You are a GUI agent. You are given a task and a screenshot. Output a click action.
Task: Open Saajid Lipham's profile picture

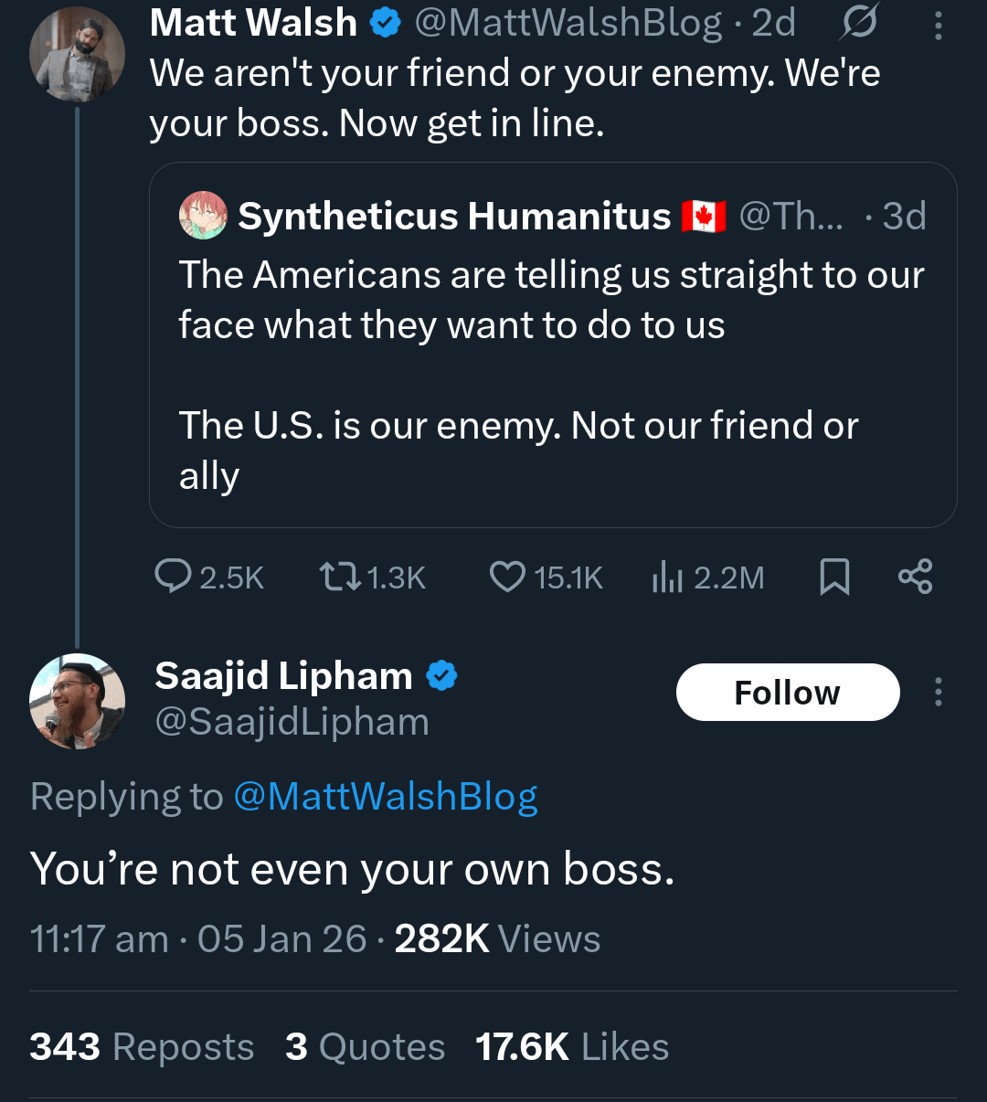(x=77, y=701)
